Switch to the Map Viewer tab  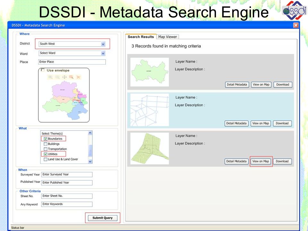tap(167, 37)
